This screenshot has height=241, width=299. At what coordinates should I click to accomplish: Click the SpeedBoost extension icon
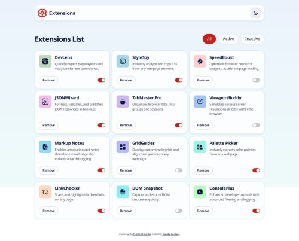pos(200,61)
